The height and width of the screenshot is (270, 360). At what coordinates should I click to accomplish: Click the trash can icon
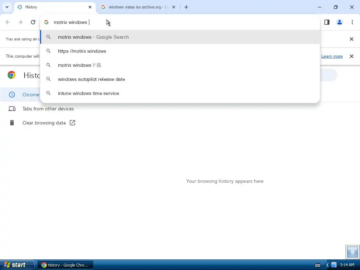(12, 123)
